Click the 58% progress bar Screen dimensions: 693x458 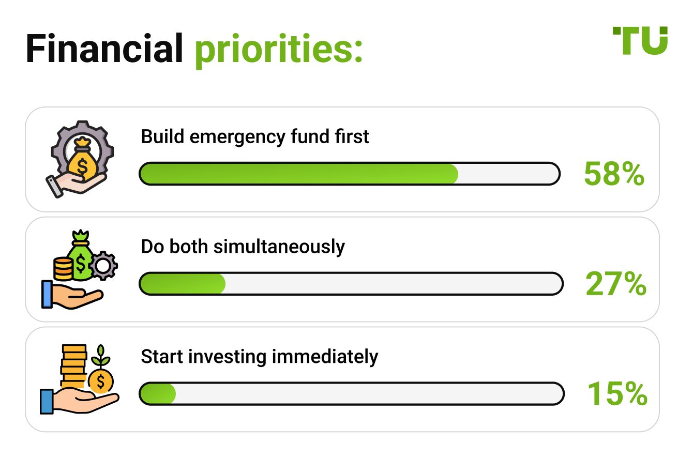[350, 174]
